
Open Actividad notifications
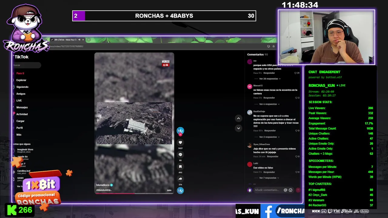click(22, 114)
